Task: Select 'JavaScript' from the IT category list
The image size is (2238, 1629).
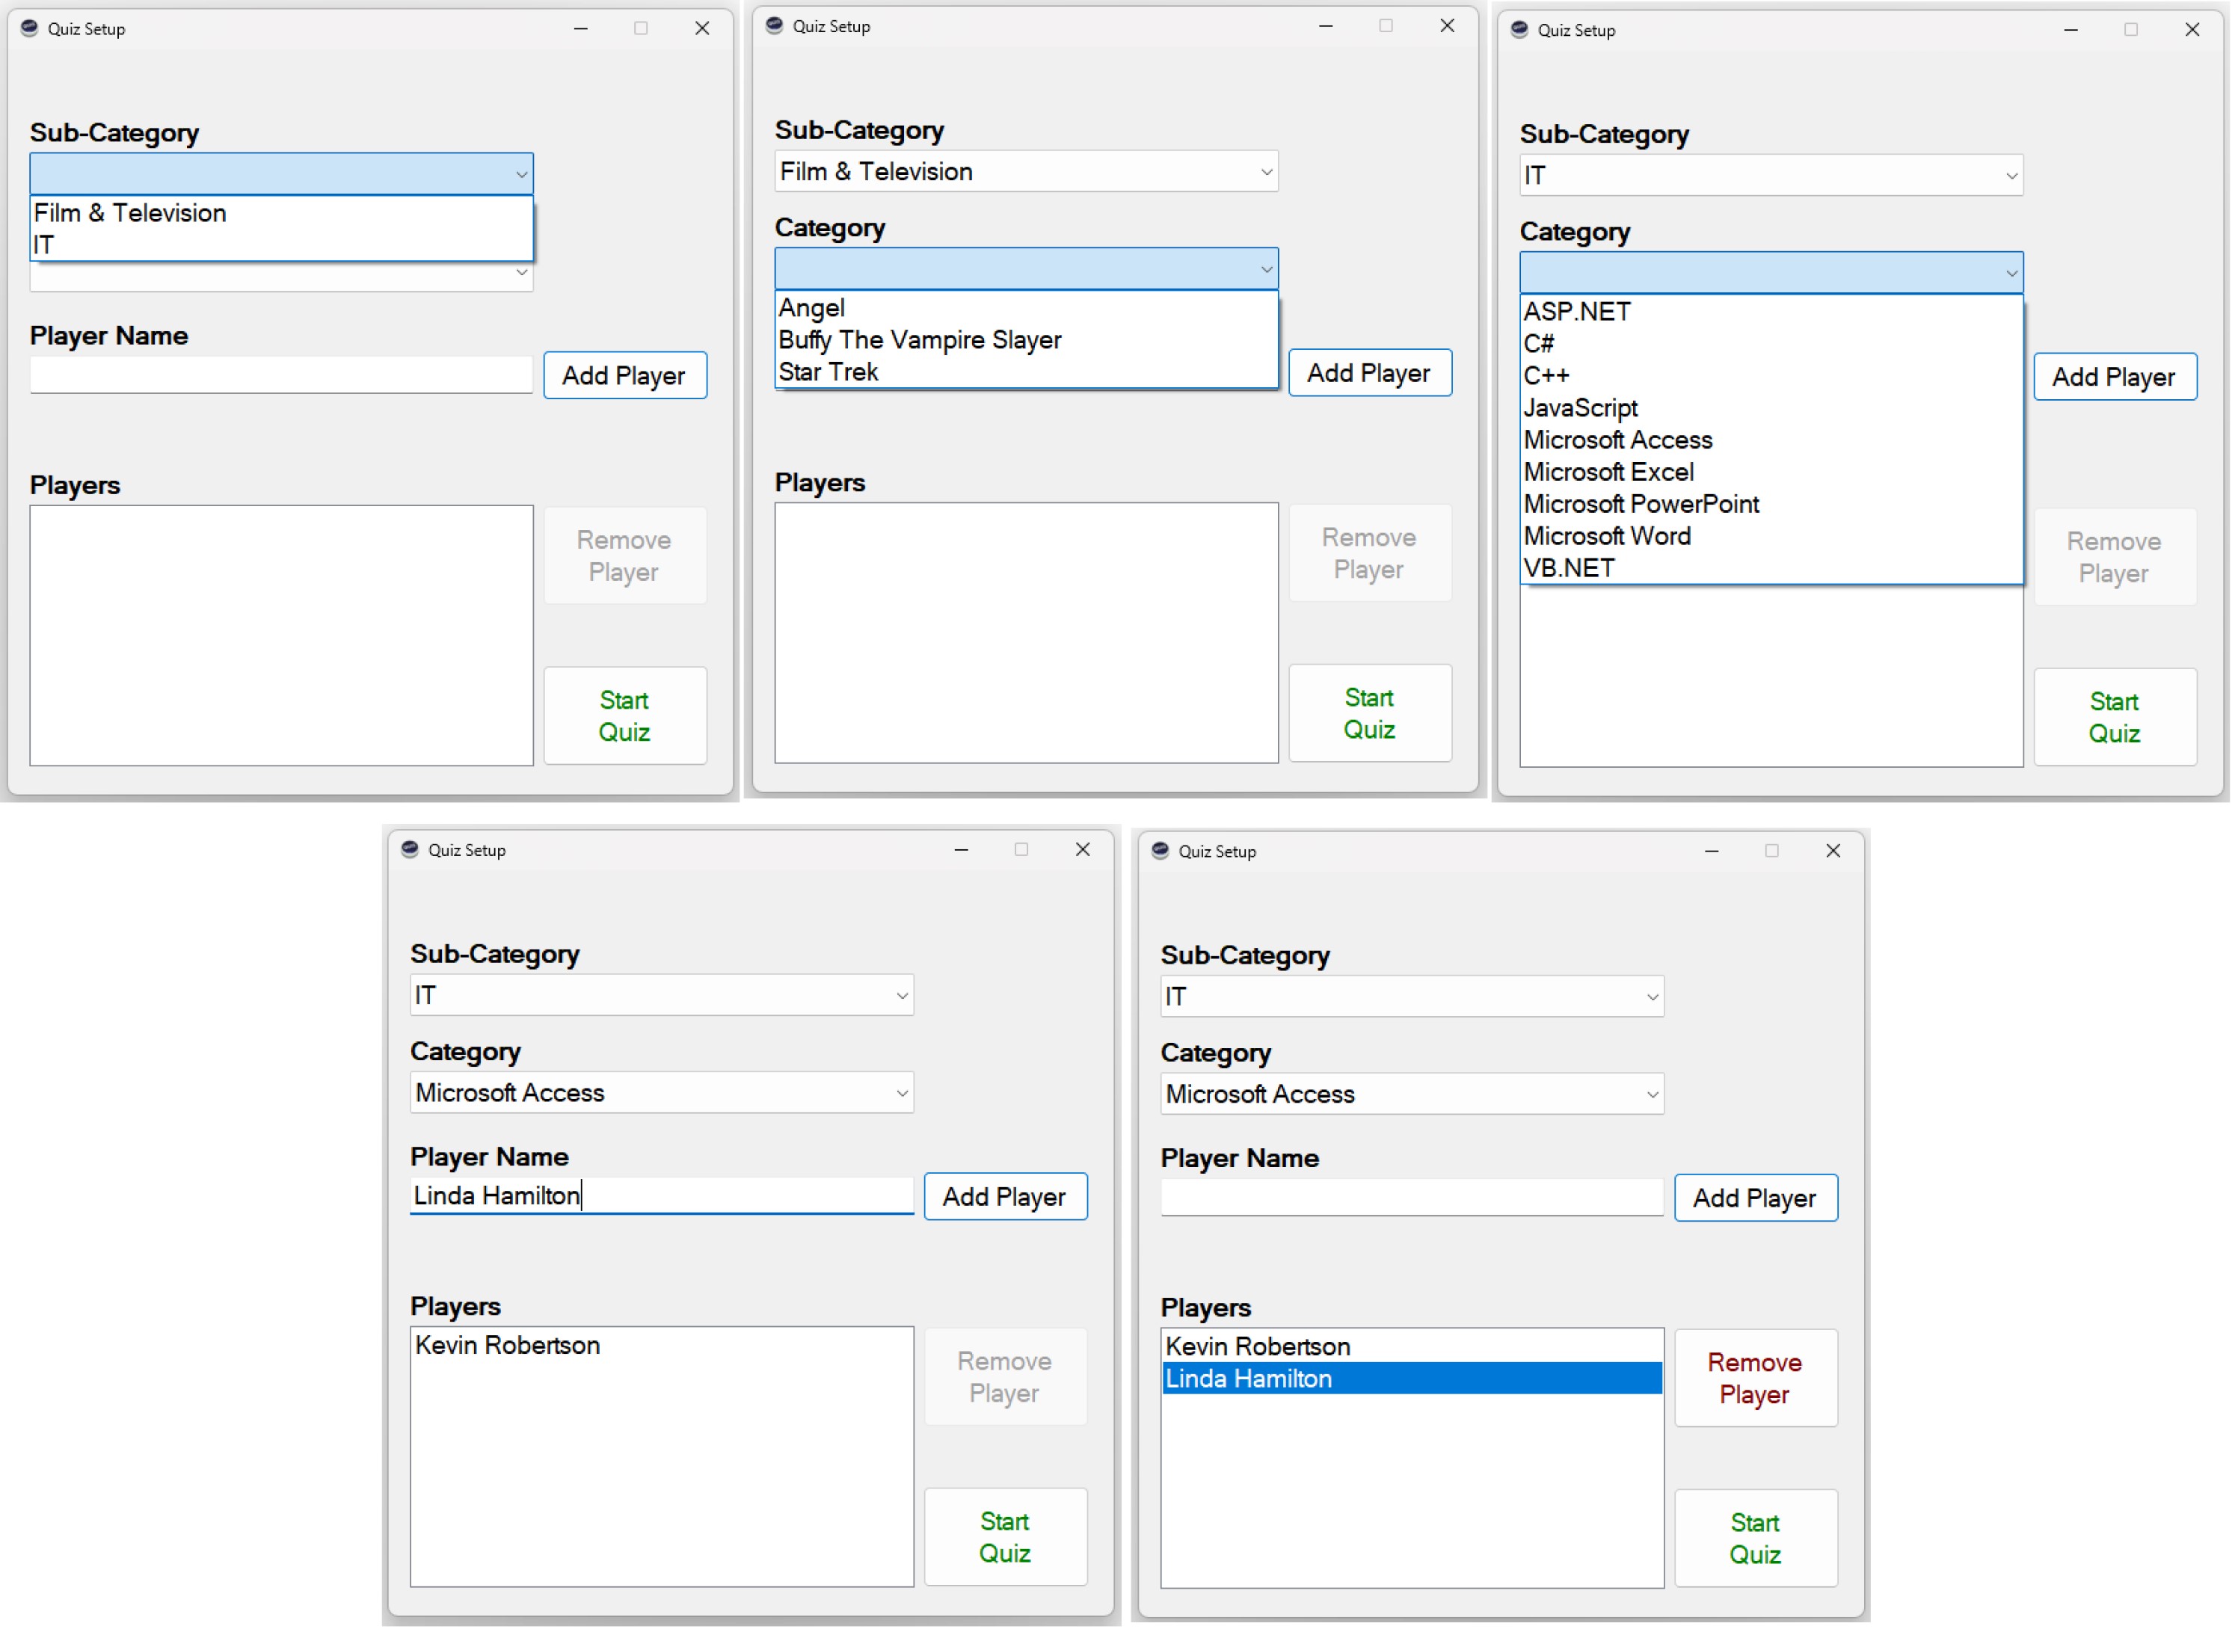Action: pyautogui.click(x=1580, y=408)
